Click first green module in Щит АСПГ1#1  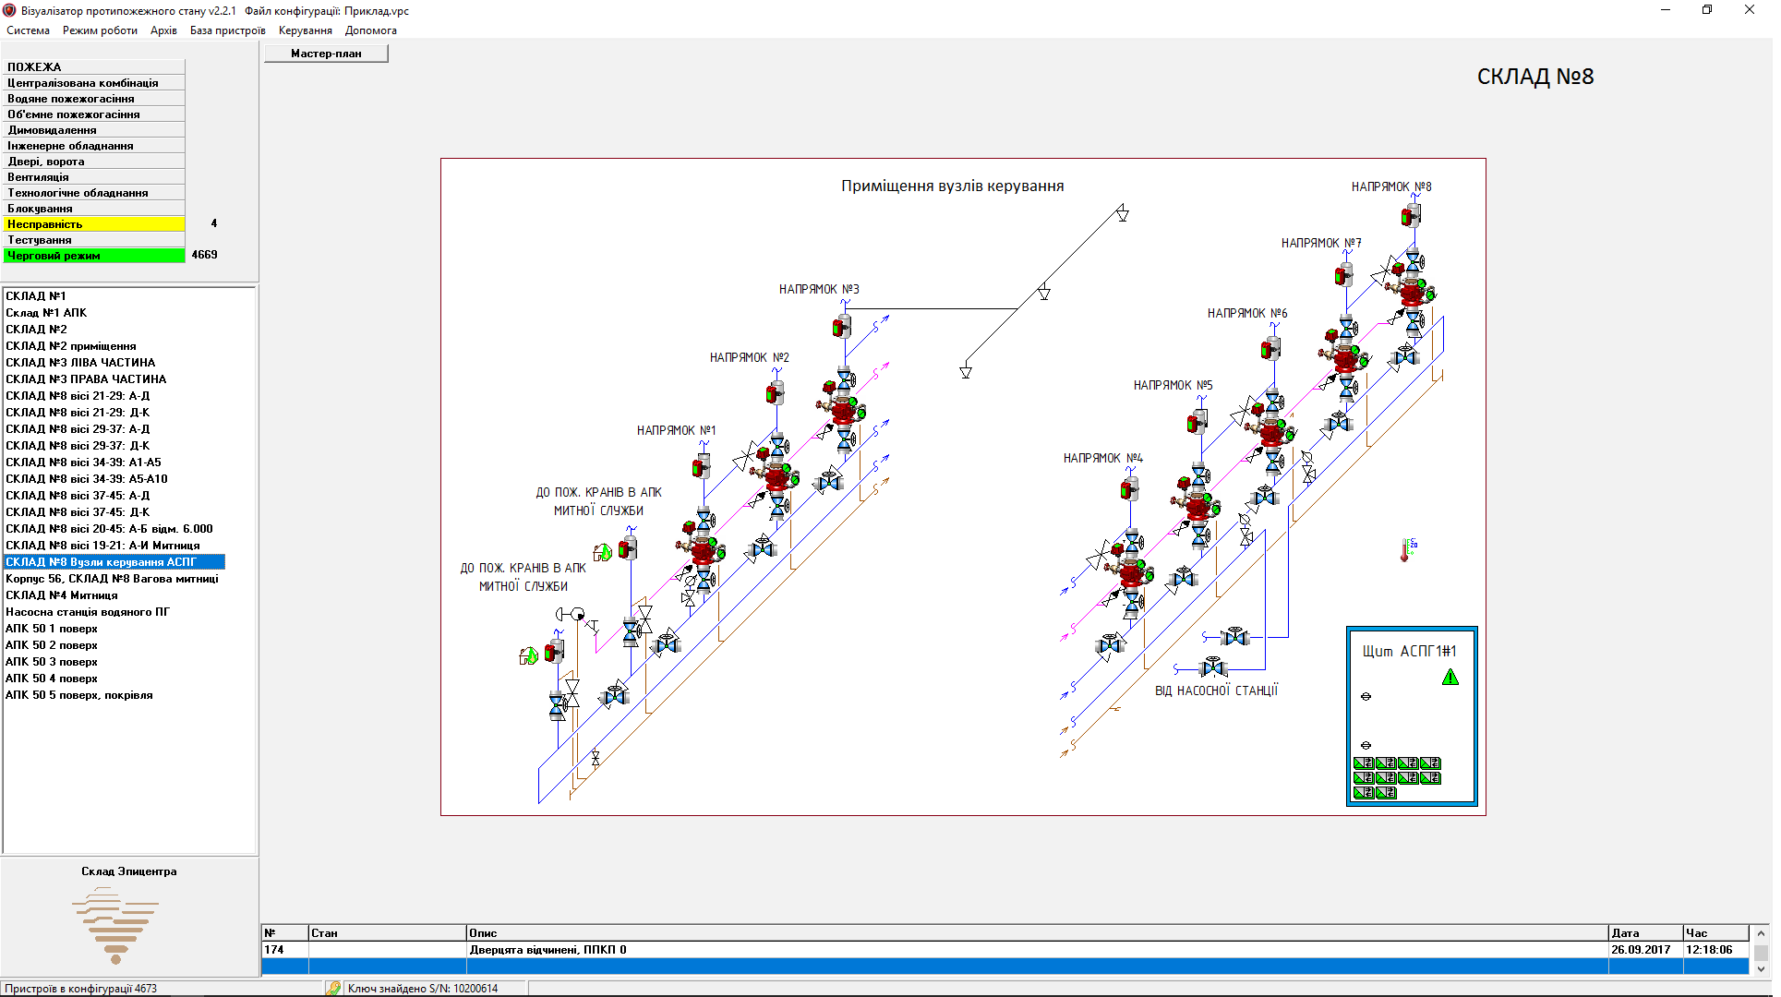point(1363,763)
